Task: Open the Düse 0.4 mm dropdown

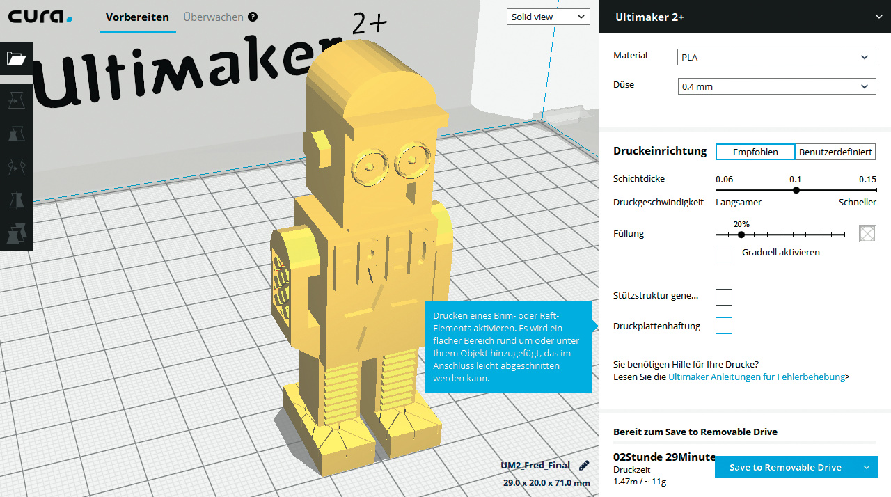Action: pos(777,86)
